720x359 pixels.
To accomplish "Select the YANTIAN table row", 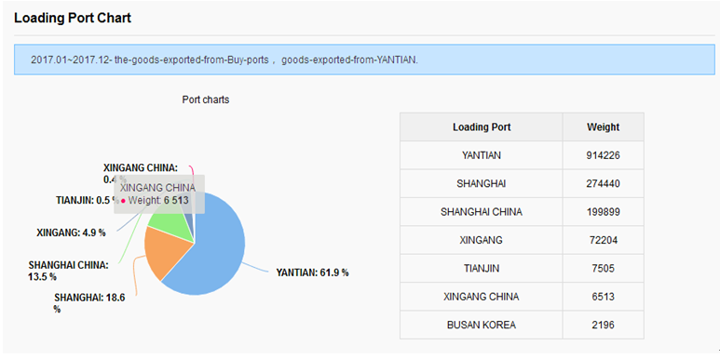I will point(522,155).
